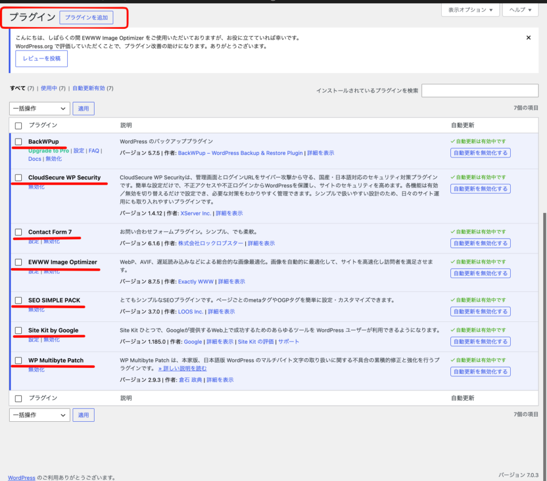Image resolution: width=547 pixels, height=481 pixels.
Task: Click BackWPup Upgrade to Pro link
Action: pyautogui.click(x=49, y=151)
